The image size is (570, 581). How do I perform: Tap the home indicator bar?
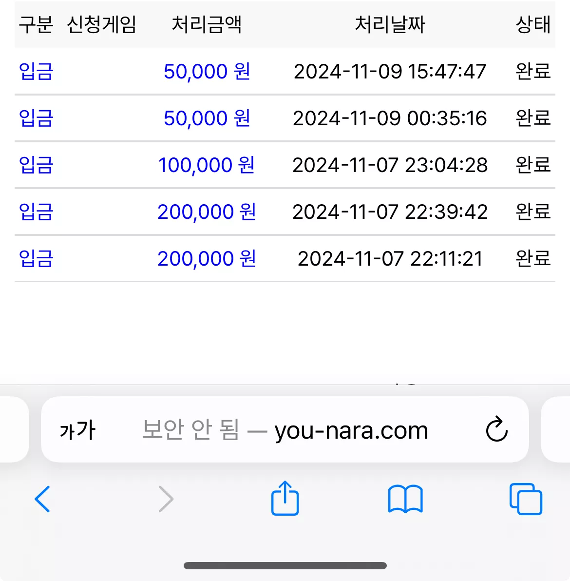(285, 565)
